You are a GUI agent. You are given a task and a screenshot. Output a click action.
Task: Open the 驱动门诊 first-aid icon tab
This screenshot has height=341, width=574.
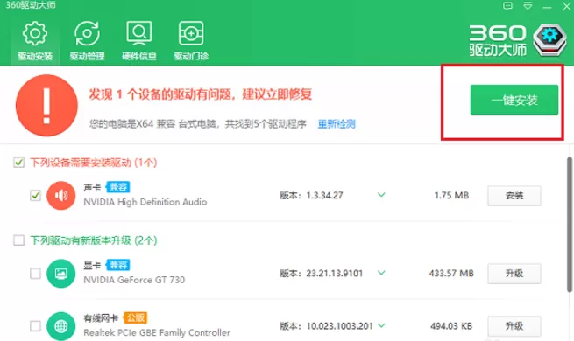click(191, 40)
